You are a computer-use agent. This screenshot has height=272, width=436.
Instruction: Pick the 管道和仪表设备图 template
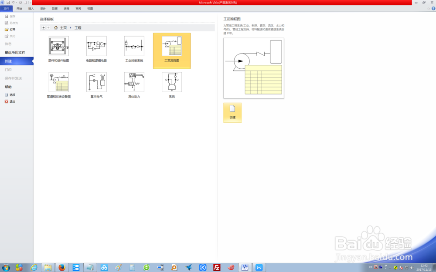click(59, 85)
